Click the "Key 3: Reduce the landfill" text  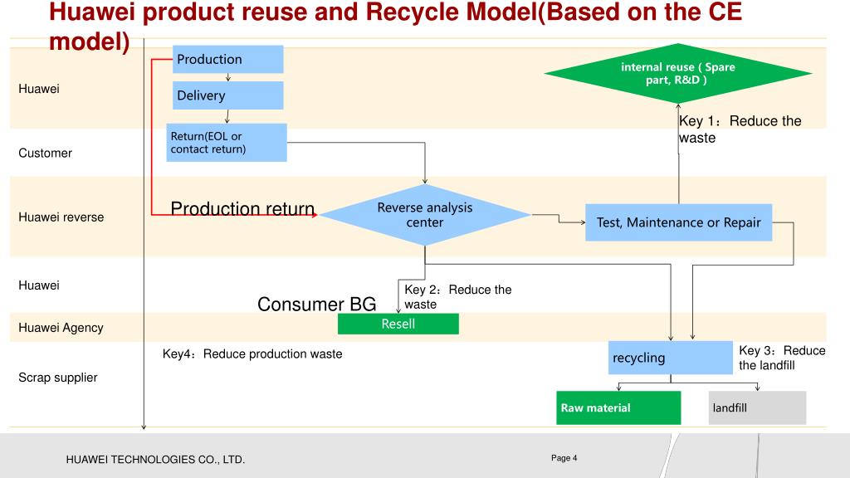pos(782,358)
